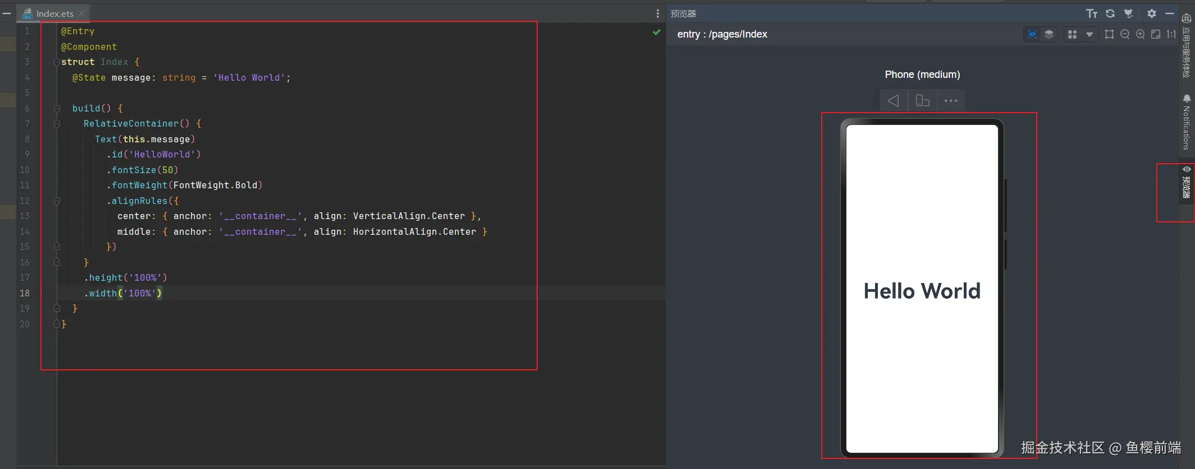
Task: Click the @Component decorator on line 2
Action: [x=89, y=47]
